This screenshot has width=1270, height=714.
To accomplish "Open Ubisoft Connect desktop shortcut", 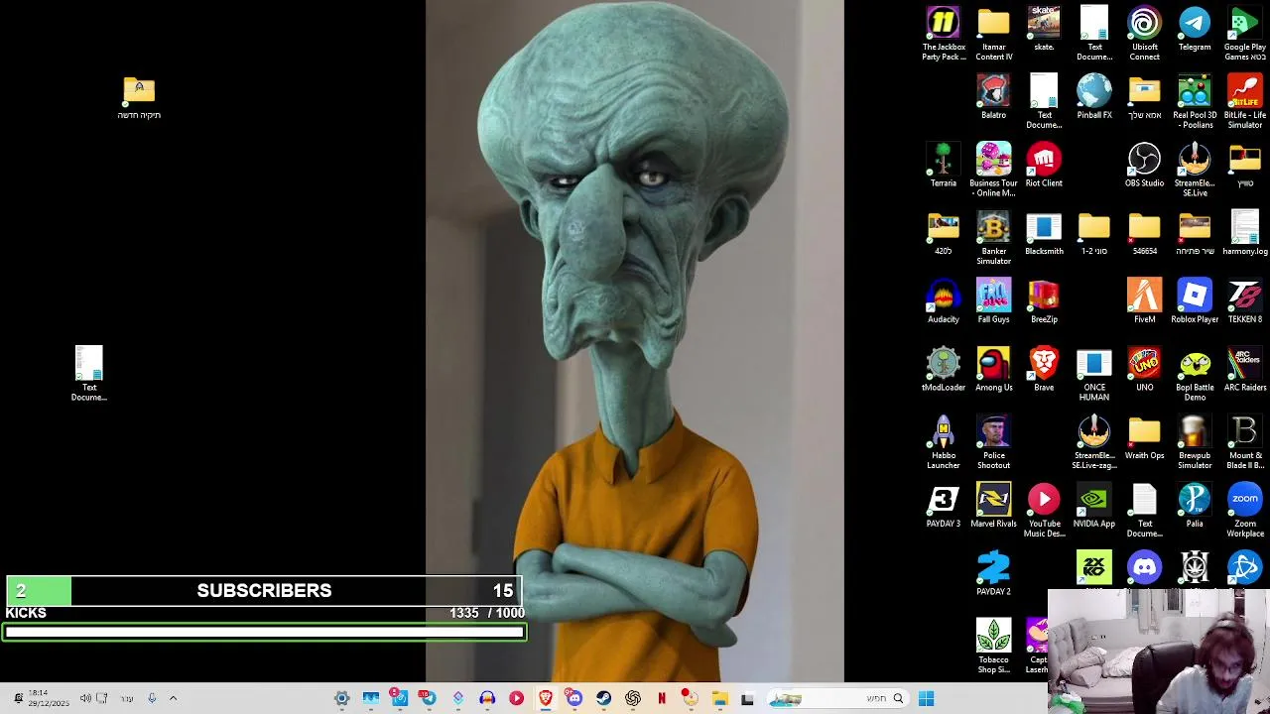I will tap(1144, 33).
